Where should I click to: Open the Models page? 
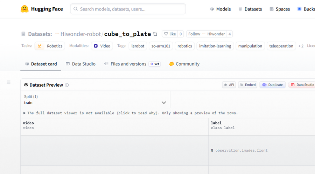click(x=220, y=9)
